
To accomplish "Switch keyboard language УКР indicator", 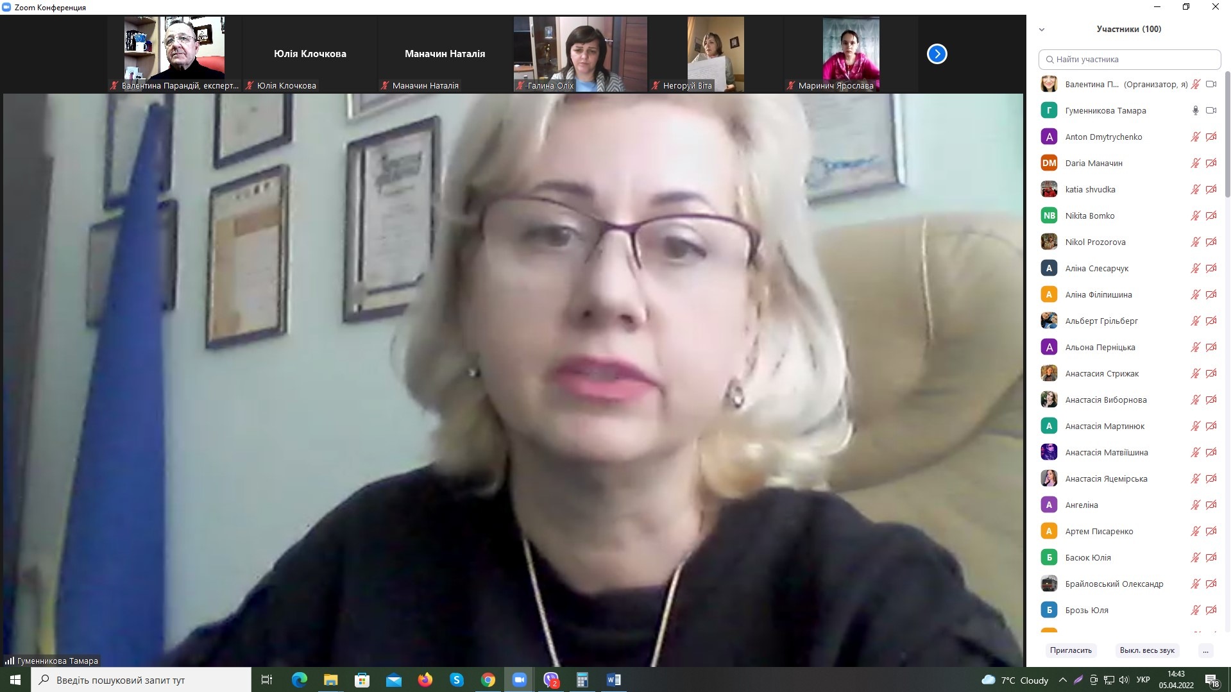I will (1142, 680).
